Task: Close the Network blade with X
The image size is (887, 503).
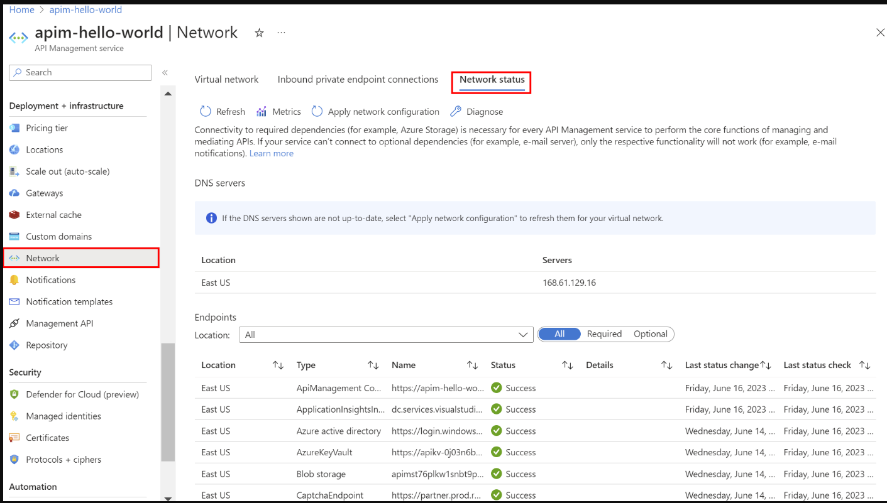Action: (880, 33)
